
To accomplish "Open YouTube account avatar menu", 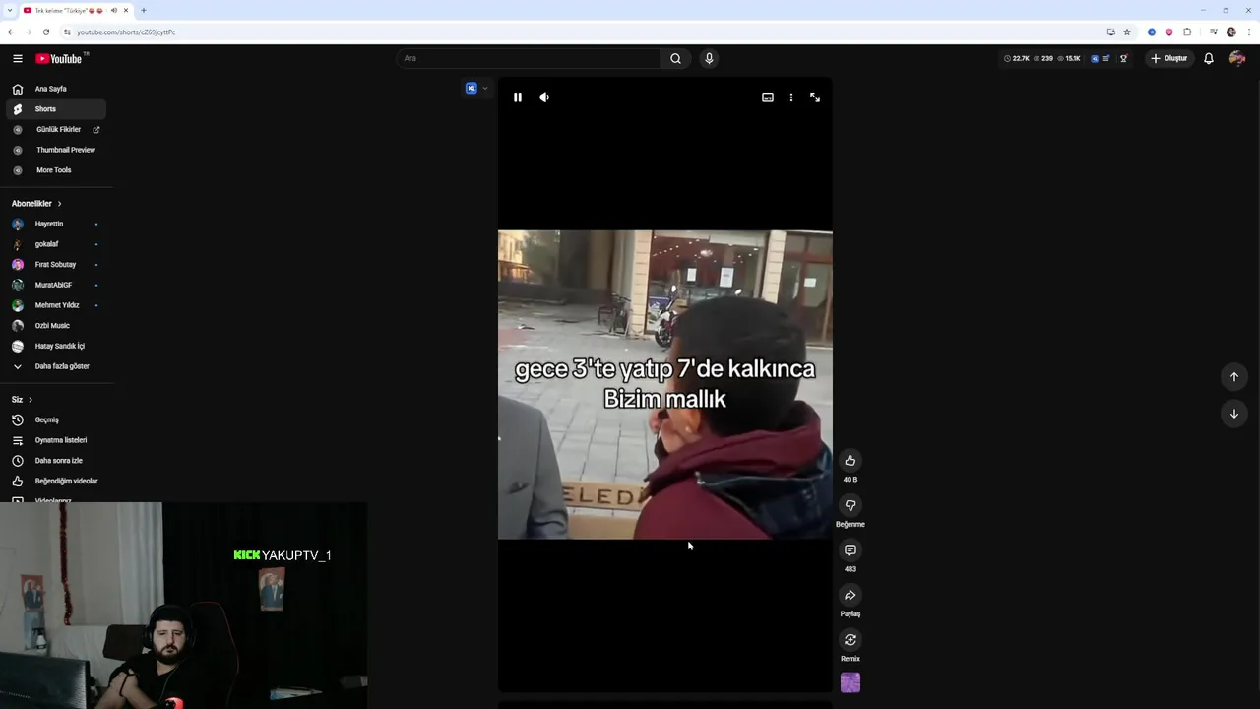I will point(1237,58).
